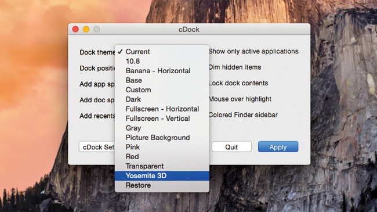Viewport: 377px width, 212px height.
Task: Click the Dock theme label
Action: pyautogui.click(x=97, y=52)
